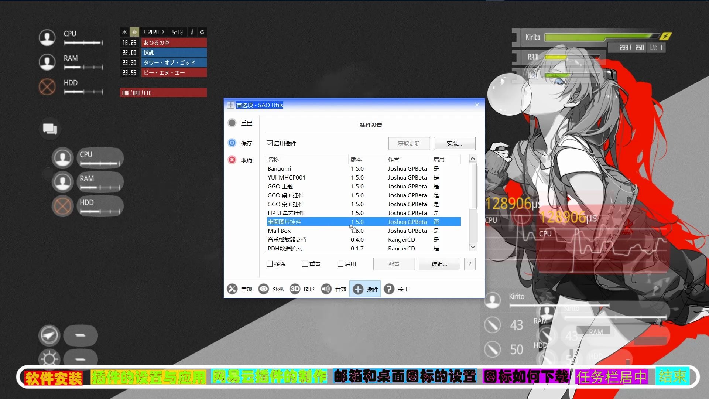Click the 详细 (Details) button

[438, 263]
